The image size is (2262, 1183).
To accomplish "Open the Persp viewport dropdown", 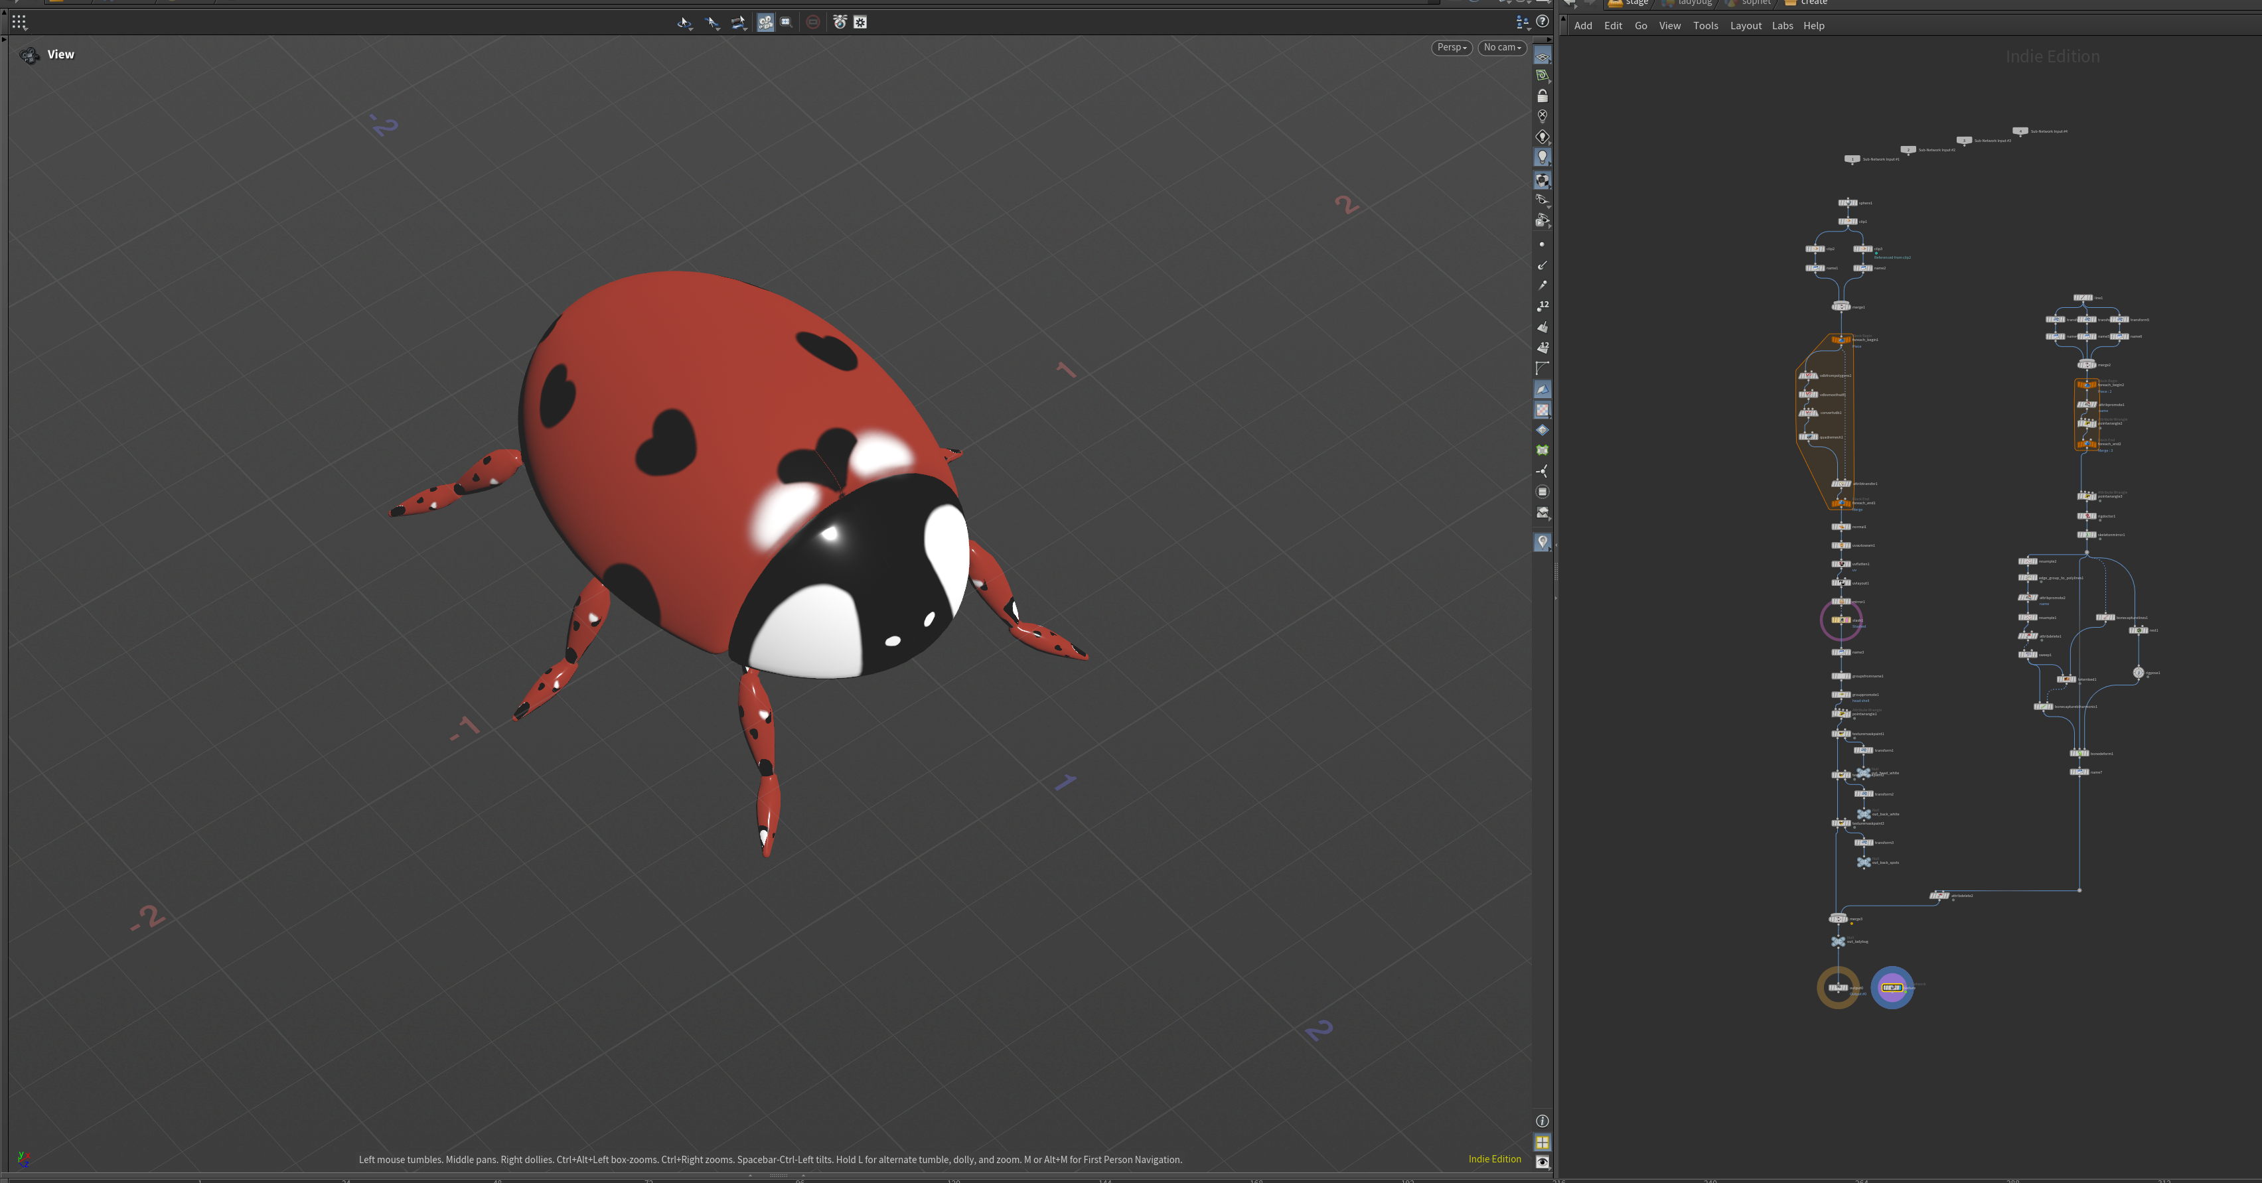I will 1452,47.
